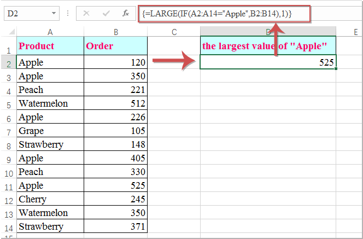The image size is (363, 239).
Task: Select column C header
Action: click(174, 32)
